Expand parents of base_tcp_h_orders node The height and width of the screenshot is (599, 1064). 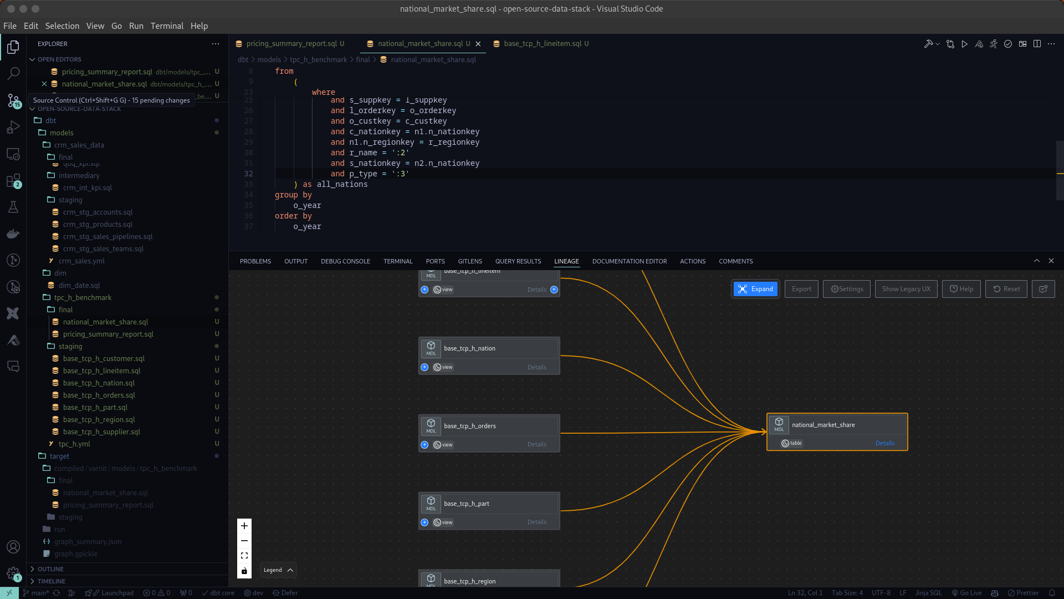pos(424,445)
